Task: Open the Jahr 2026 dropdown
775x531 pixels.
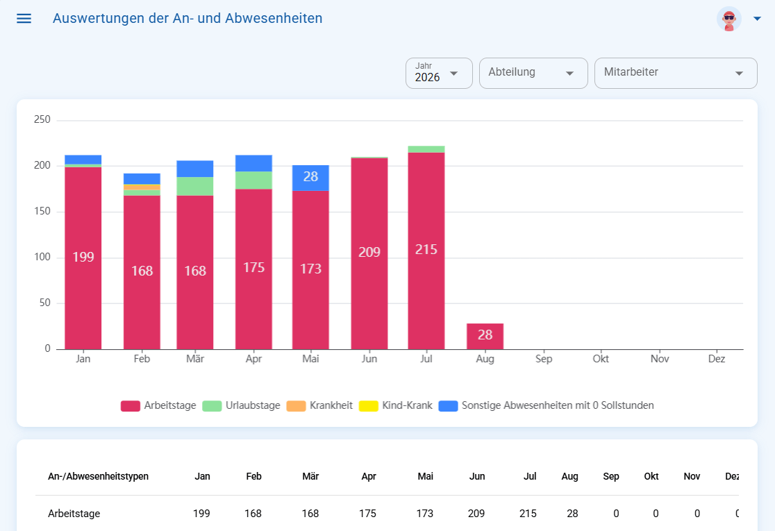Action: pos(439,73)
